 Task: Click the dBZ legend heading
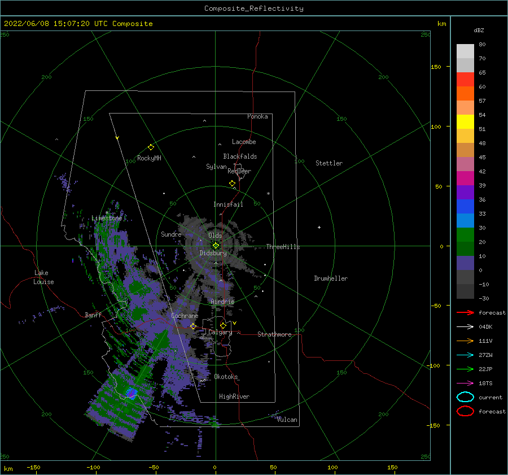click(479, 30)
